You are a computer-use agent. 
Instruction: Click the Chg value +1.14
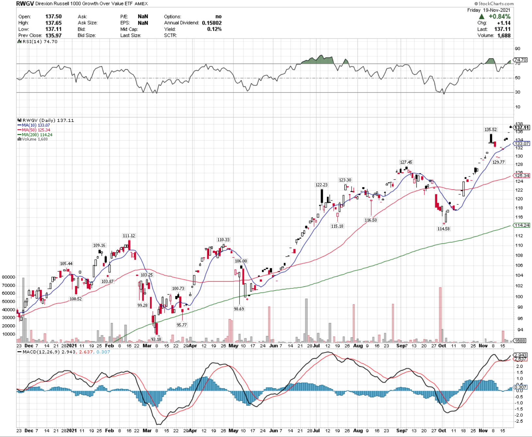point(504,23)
